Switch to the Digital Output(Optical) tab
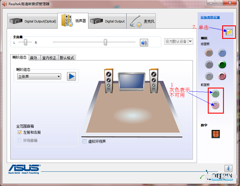 (32, 21)
